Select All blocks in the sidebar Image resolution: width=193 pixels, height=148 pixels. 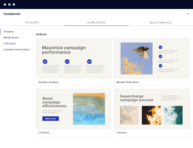tap(9, 32)
